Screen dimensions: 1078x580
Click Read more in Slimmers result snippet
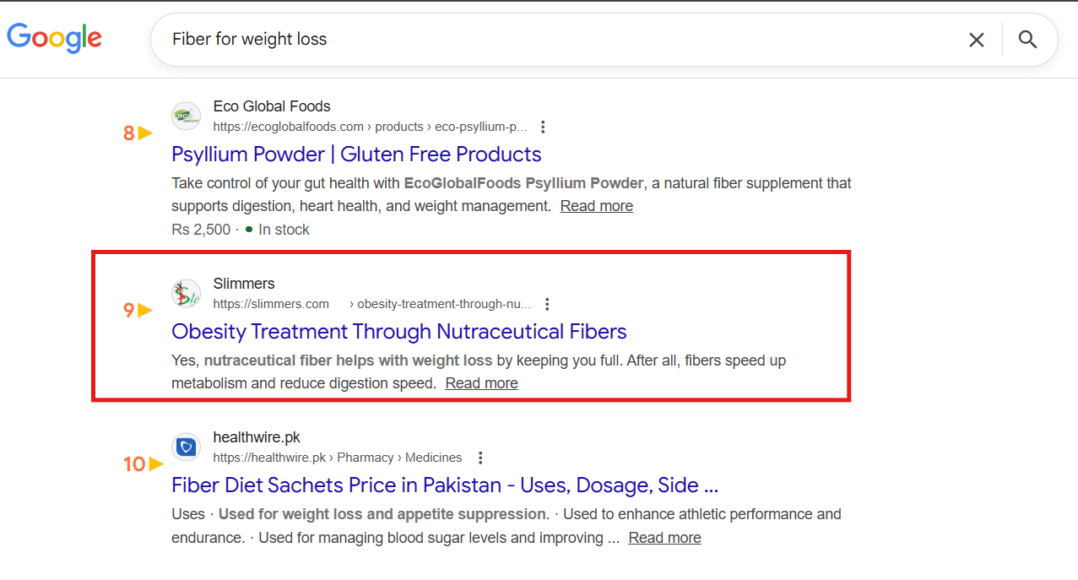(481, 383)
